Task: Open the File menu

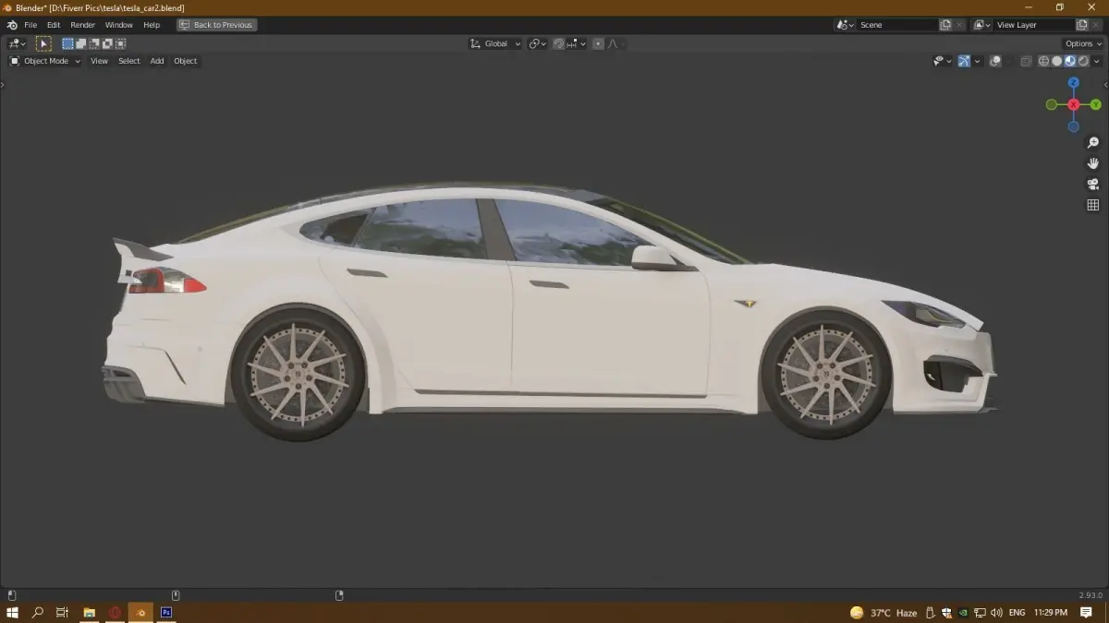Action: pyautogui.click(x=30, y=25)
